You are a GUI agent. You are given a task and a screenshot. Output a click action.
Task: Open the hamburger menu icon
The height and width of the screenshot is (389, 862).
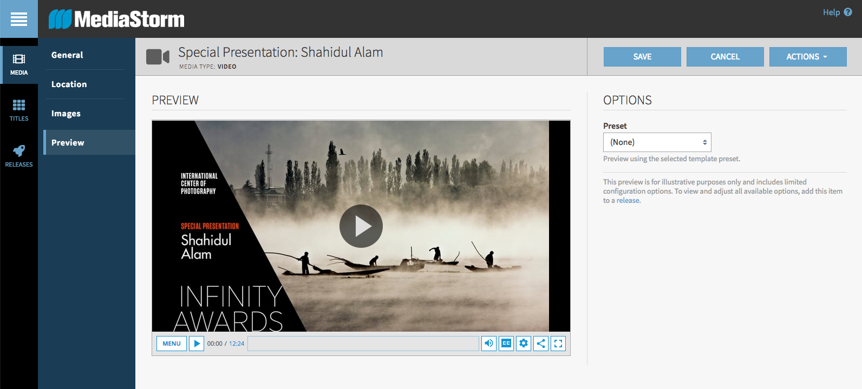point(19,19)
